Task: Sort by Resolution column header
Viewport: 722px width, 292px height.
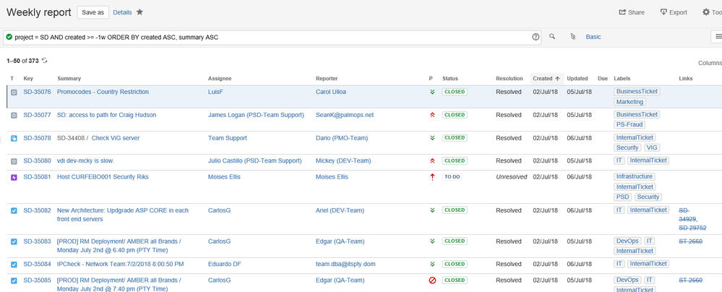Action: tap(510, 79)
